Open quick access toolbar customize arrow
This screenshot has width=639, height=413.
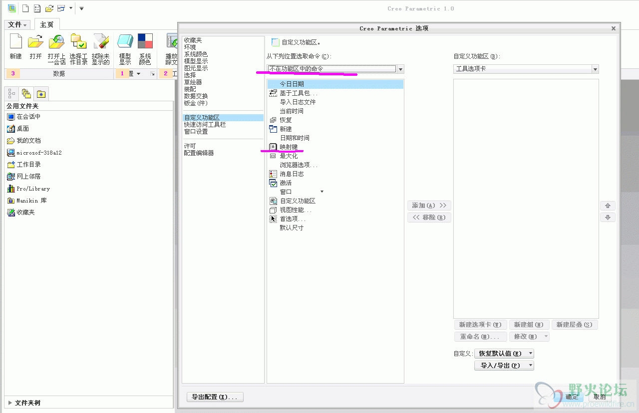click(x=82, y=8)
